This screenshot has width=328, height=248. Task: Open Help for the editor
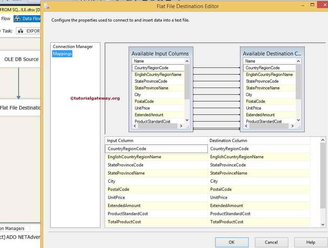coord(310,242)
